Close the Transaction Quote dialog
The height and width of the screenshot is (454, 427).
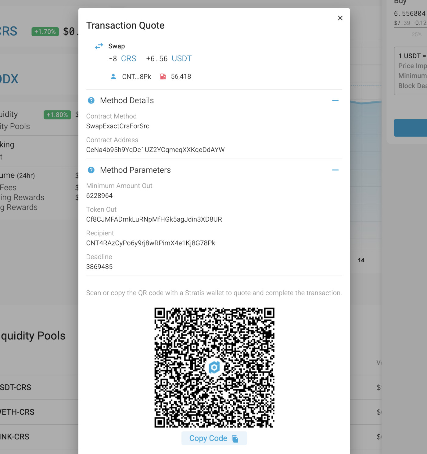[x=340, y=18]
